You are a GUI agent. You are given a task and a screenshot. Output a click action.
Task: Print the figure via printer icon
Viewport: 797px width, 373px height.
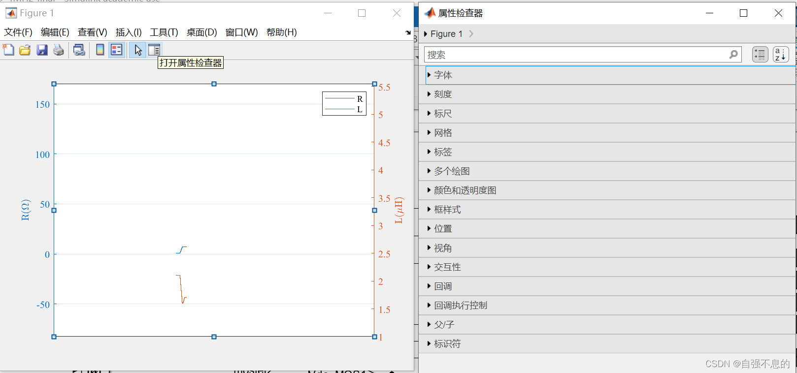(x=59, y=50)
